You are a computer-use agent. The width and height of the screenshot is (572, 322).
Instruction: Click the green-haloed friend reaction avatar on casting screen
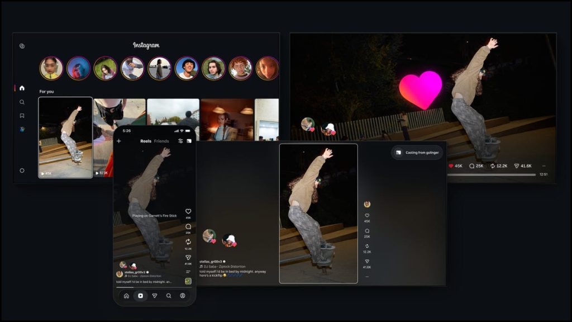(209, 236)
